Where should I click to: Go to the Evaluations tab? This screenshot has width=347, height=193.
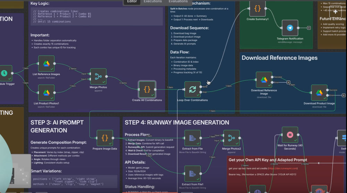point(178,2)
